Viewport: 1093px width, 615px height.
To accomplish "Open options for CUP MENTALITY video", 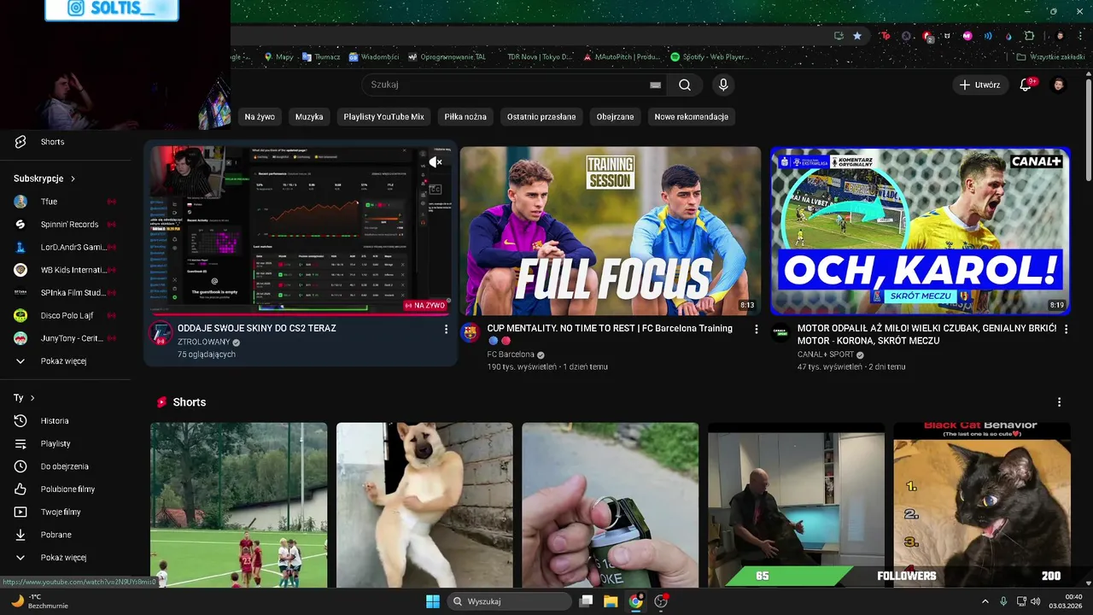I will (x=756, y=329).
